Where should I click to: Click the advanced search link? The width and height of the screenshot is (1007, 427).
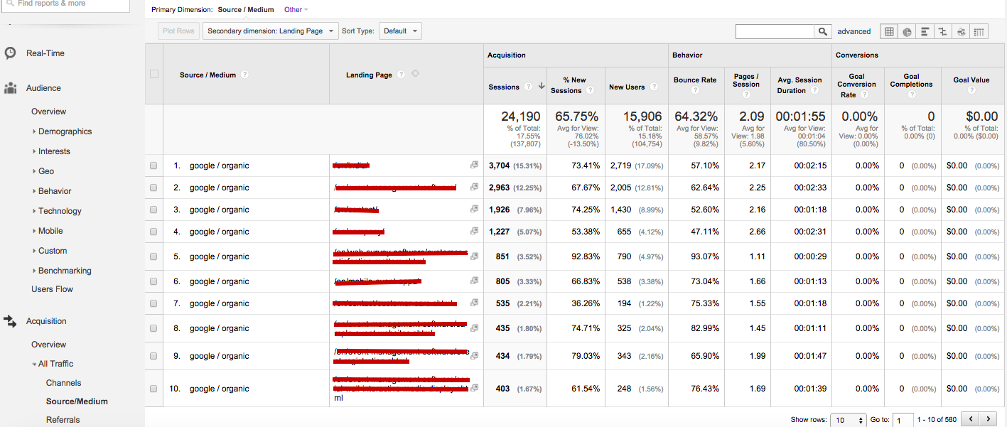[853, 31]
